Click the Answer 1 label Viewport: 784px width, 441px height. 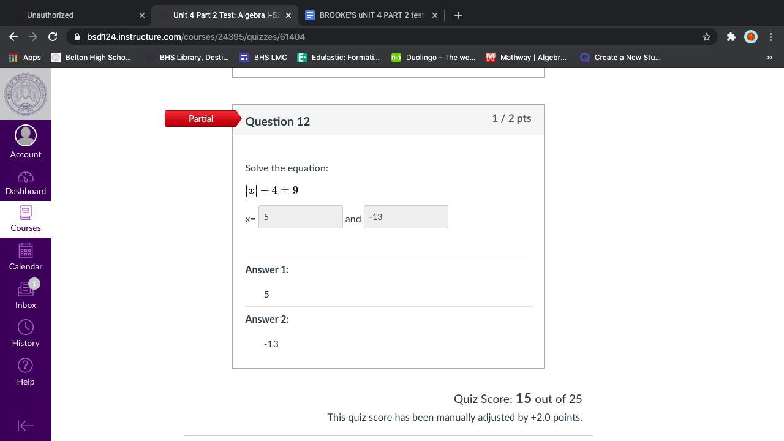tap(267, 269)
